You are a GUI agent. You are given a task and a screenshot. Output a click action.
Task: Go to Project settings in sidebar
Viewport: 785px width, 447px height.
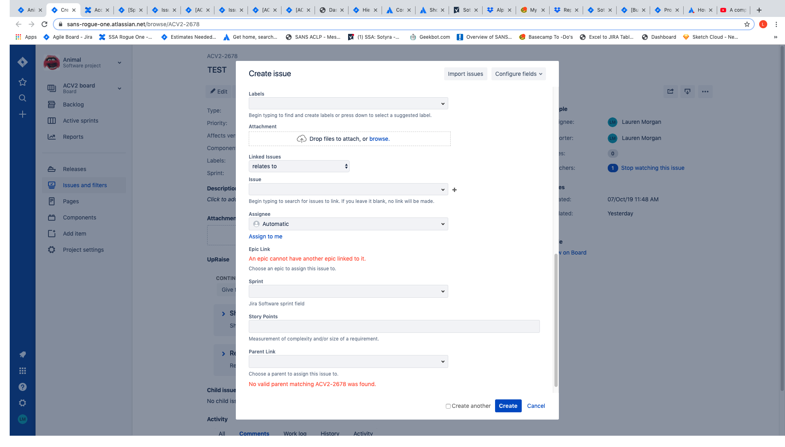pyautogui.click(x=83, y=250)
